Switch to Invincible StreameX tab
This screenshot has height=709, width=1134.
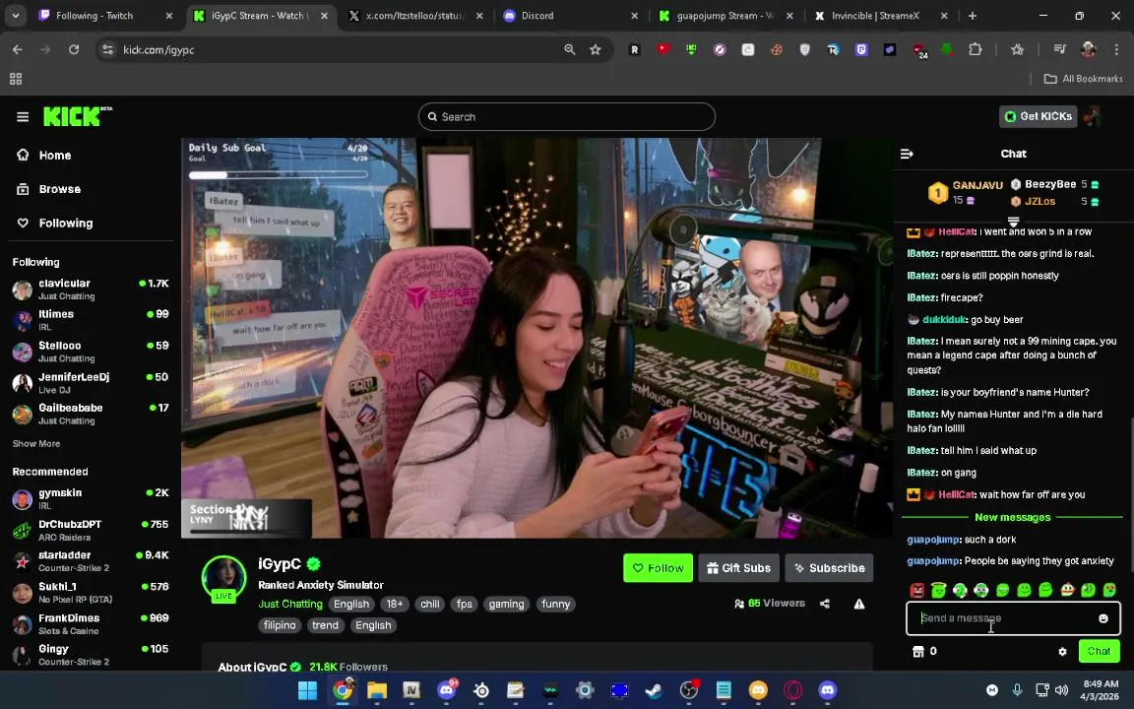882,15
